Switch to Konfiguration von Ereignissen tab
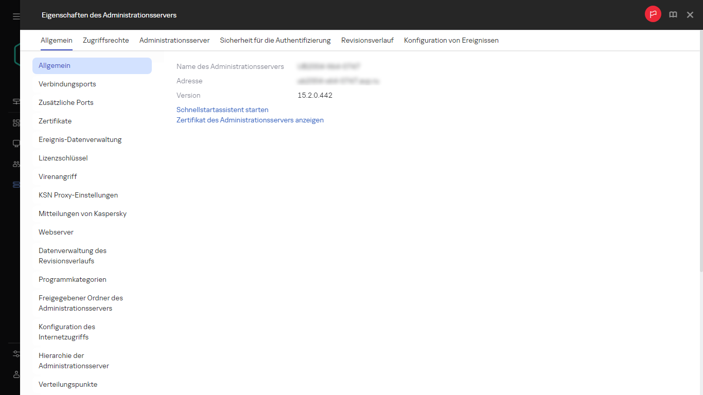 [x=451, y=40]
